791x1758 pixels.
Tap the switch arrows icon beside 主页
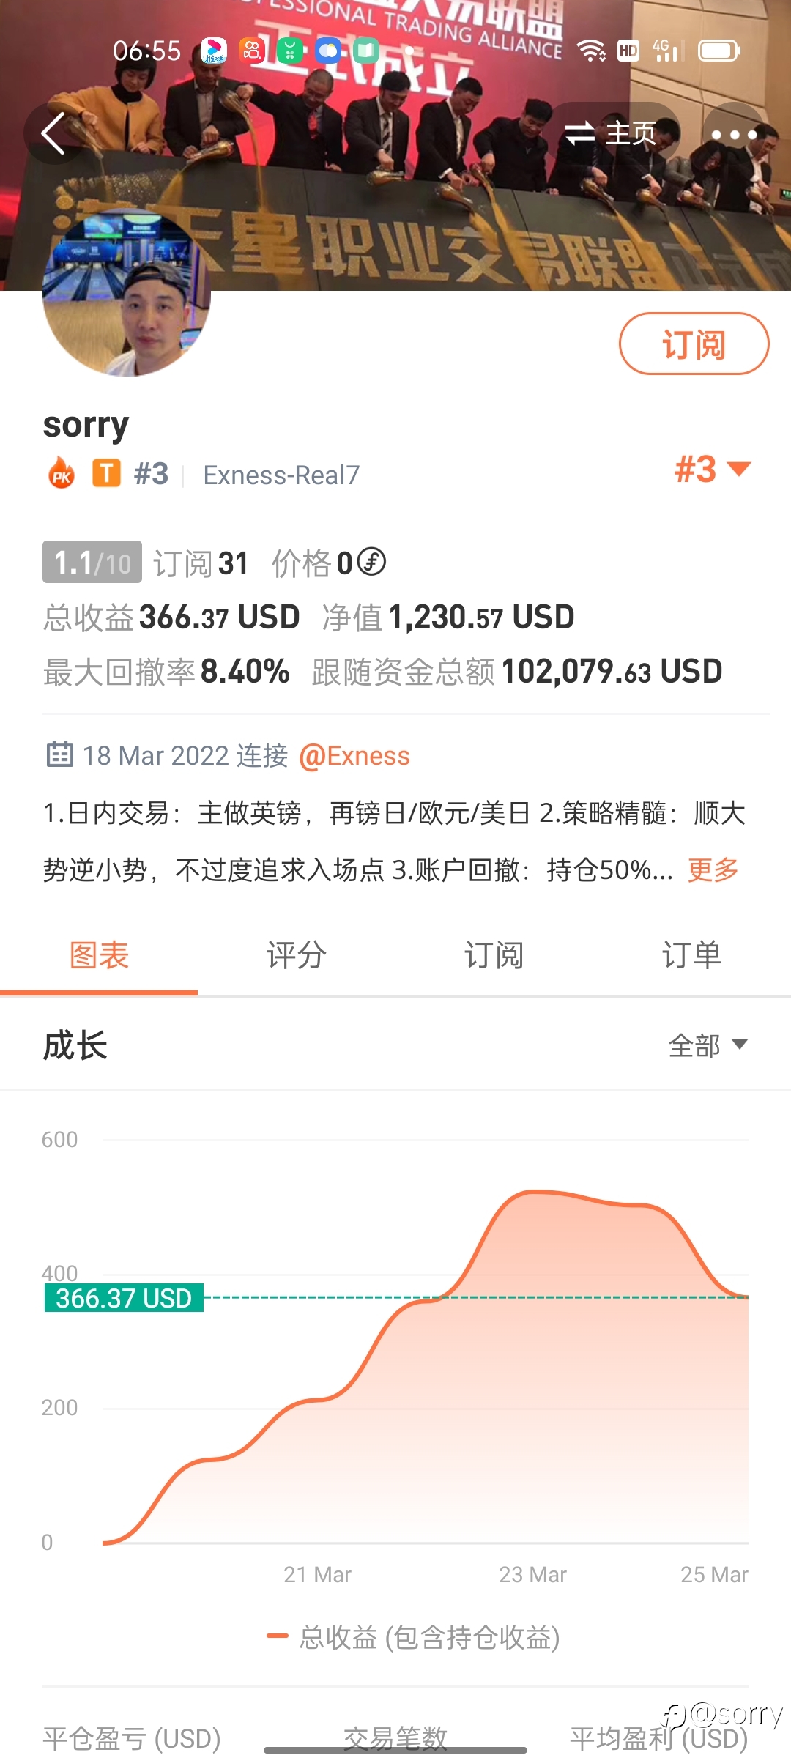(579, 133)
